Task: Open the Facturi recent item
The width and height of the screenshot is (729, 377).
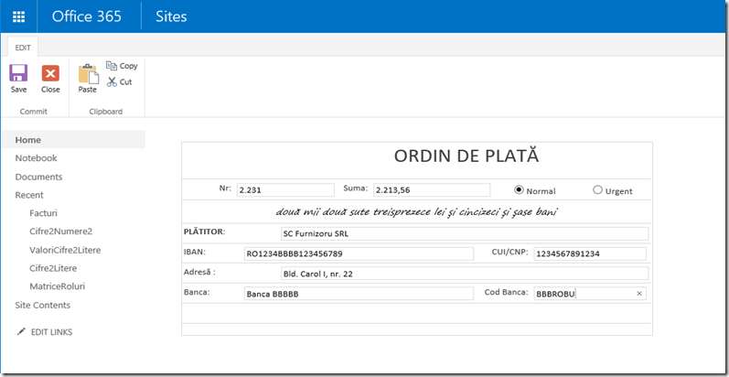Action: 44,213
